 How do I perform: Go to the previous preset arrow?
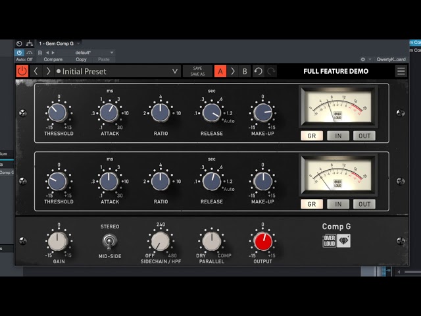pyautogui.click(x=36, y=71)
